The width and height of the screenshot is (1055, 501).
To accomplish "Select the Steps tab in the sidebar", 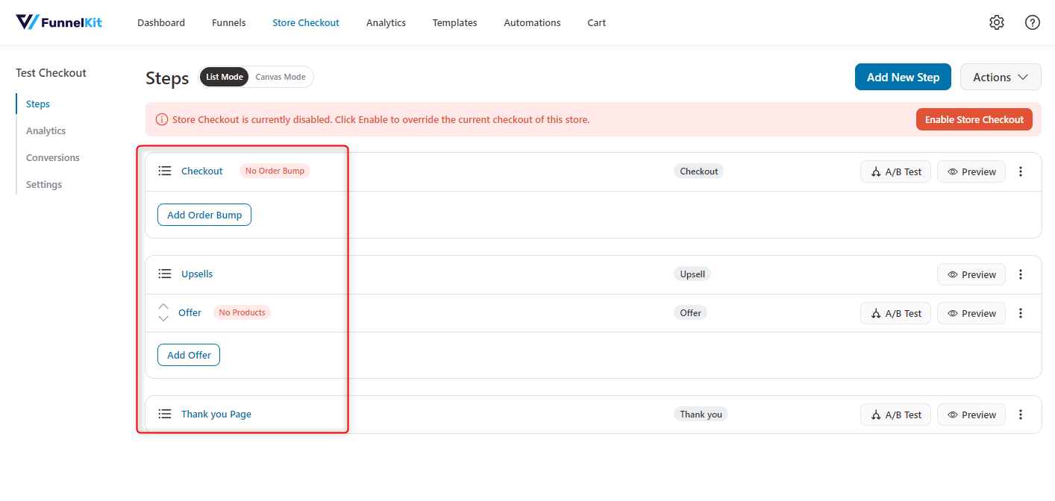I will [38, 104].
